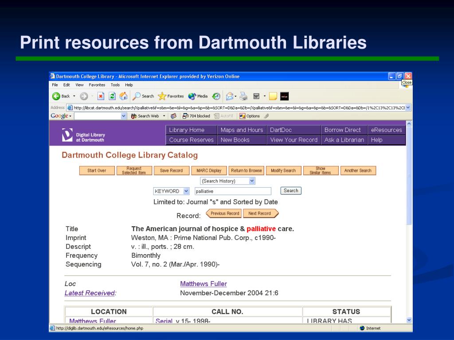Click the Start Over button
Viewport: 454px width, 340px height.
click(97, 170)
